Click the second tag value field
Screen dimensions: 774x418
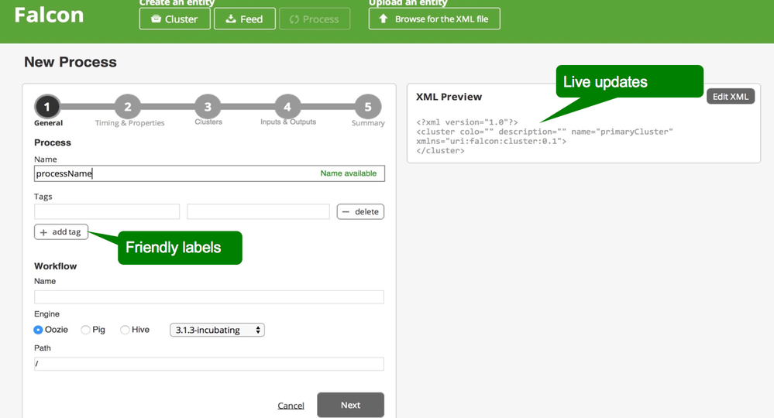point(258,211)
